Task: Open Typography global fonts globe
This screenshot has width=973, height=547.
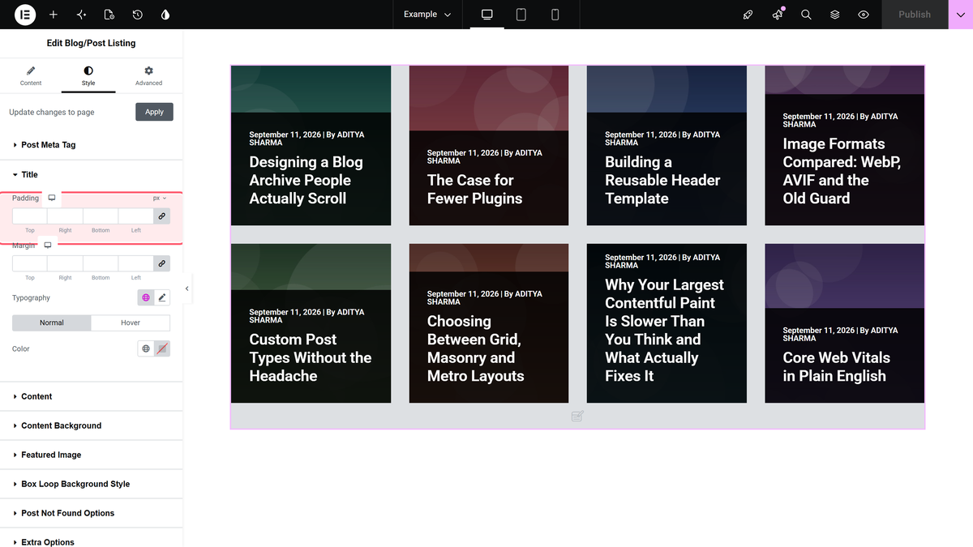Action: pos(146,298)
